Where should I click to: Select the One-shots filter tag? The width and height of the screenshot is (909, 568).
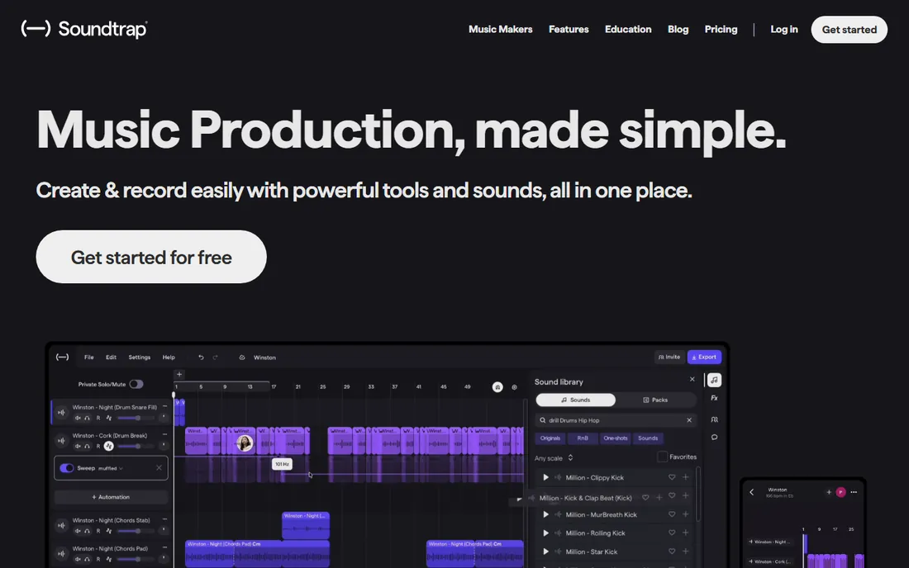[616, 438]
